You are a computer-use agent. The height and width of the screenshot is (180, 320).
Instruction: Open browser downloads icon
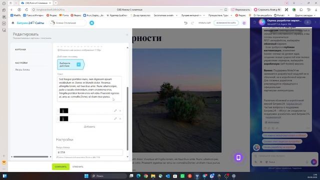coord(315,9)
